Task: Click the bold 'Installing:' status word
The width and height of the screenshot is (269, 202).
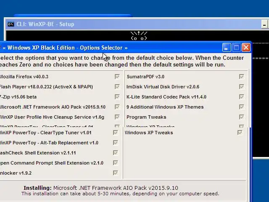Action: click(37, 188)
